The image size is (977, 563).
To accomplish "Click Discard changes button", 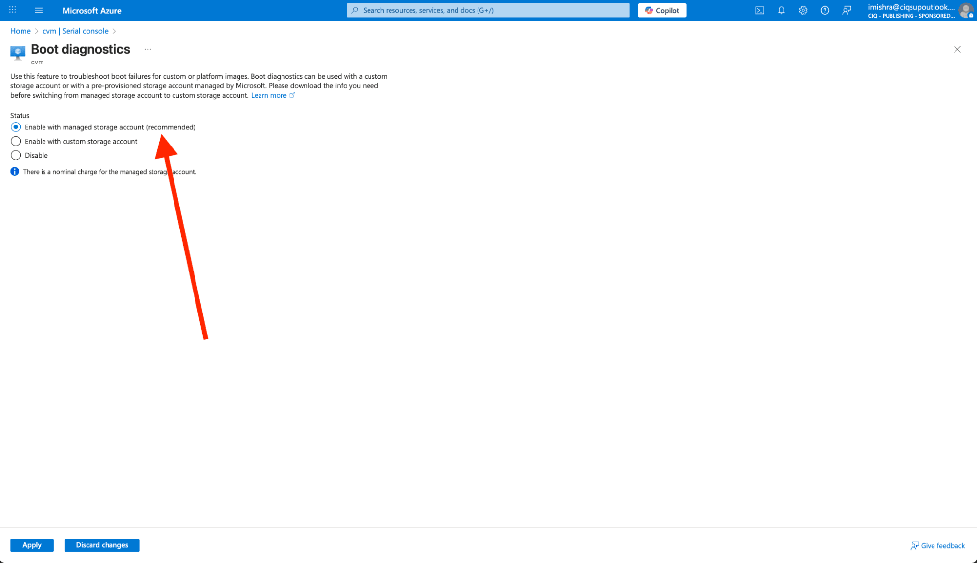I will [102, 545].
